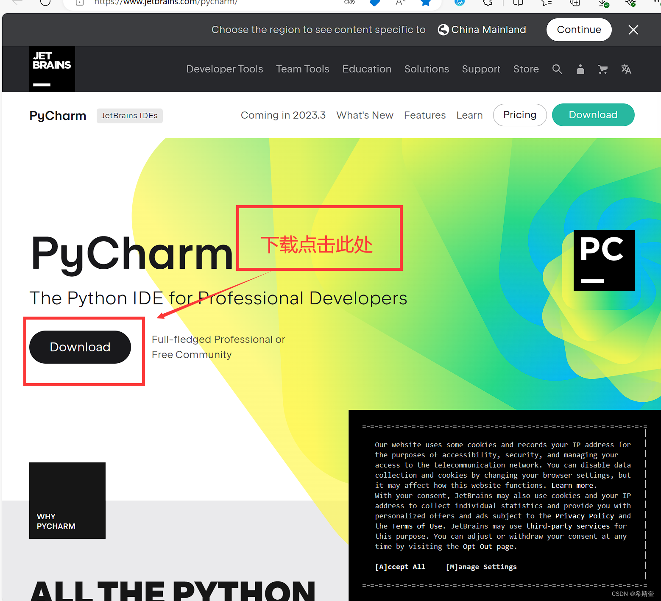Open Team Tools menu
Viewport: 661px width, 601px height.
(303, 69)
